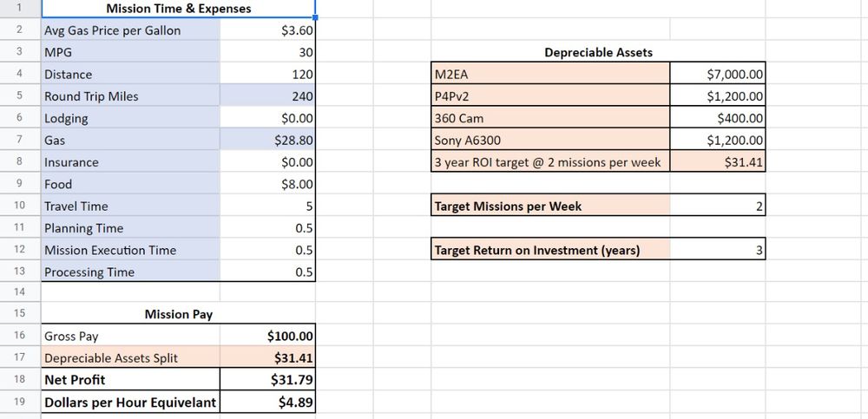
Task: Click row header number 14
Action: pyautogui.click(x=18, y=293)
